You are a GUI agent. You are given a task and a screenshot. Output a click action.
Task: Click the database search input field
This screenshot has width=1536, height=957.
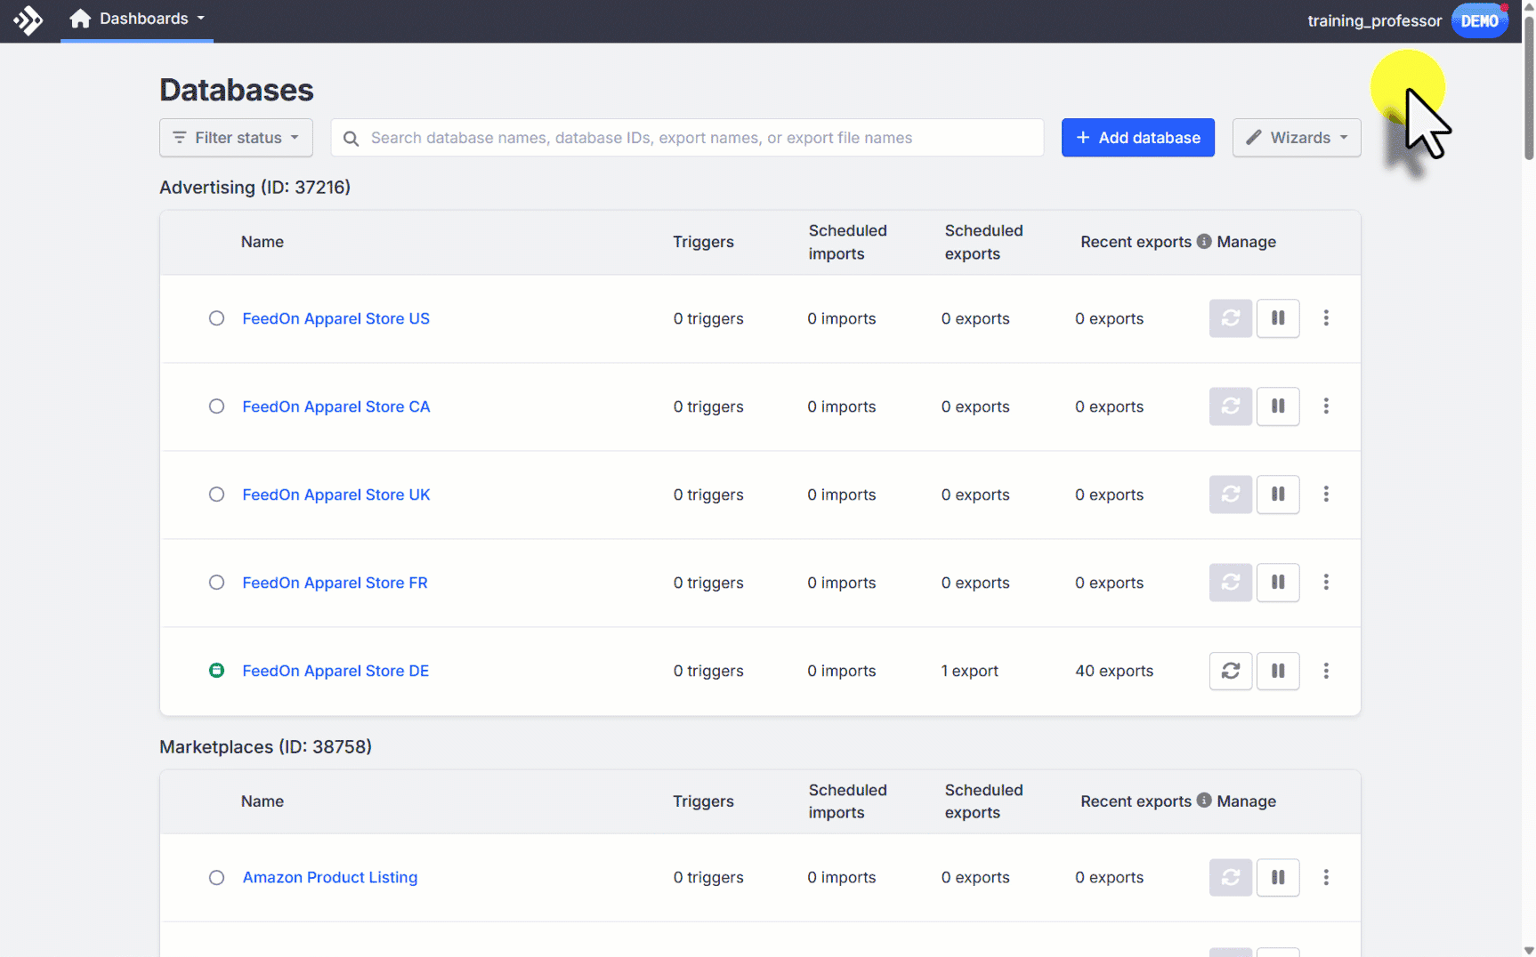click(x=687, y=138)
